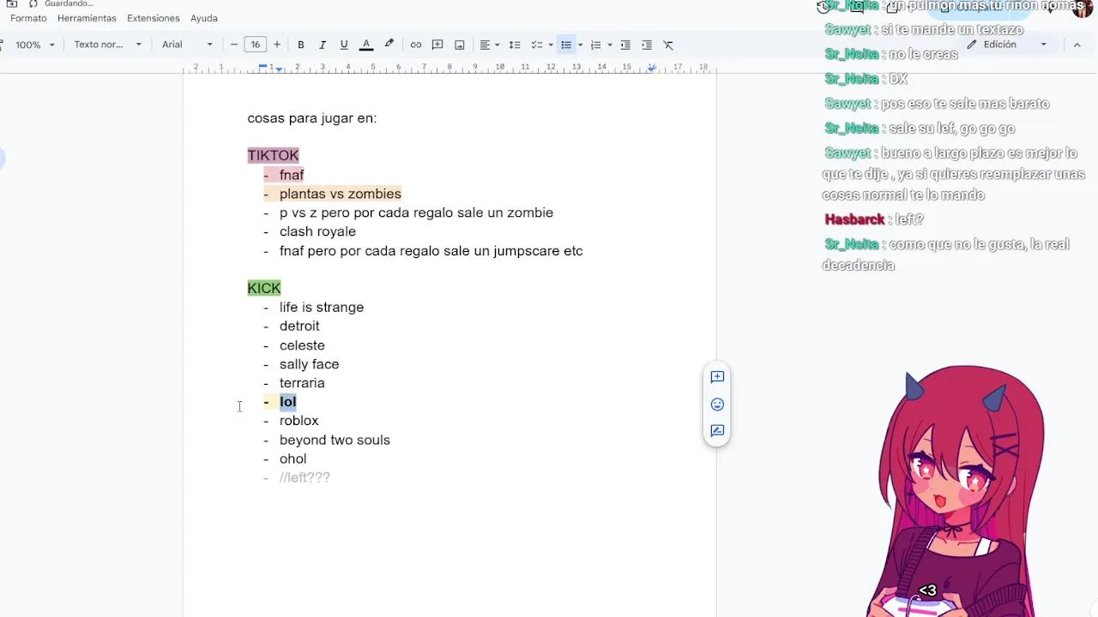Viewport: 1098px width, 617px height.
Task: Toggle the numbered list button
Action: tap(596, 45)
